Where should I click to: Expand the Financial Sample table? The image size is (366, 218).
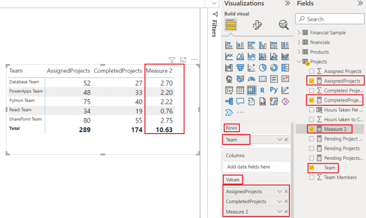tap(299, 32)
